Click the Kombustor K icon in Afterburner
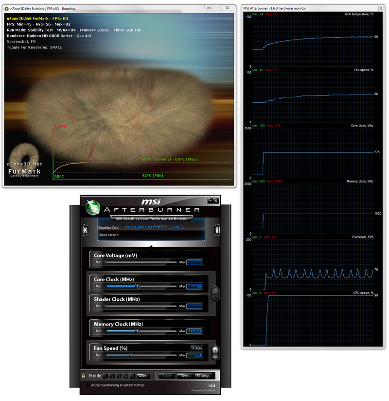389x401 pixels. click(85, 230)
